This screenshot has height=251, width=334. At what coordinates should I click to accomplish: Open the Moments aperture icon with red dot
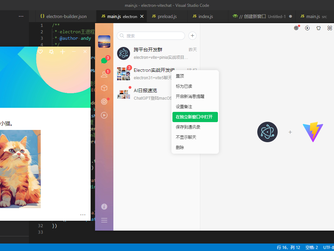click(104, 102)
